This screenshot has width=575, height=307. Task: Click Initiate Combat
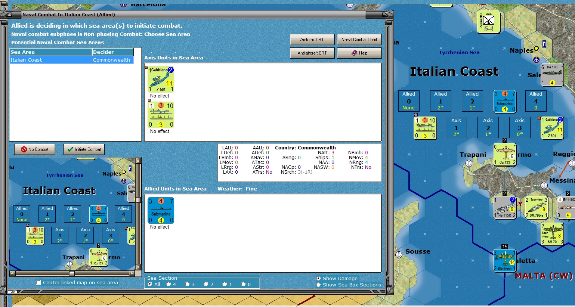pos(84,149)
